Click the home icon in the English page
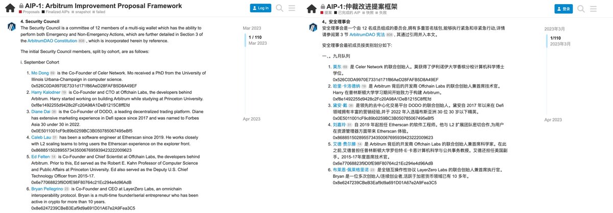Image resolution: width=613 pixels, height=213 pixels. (x=10, y=8)
